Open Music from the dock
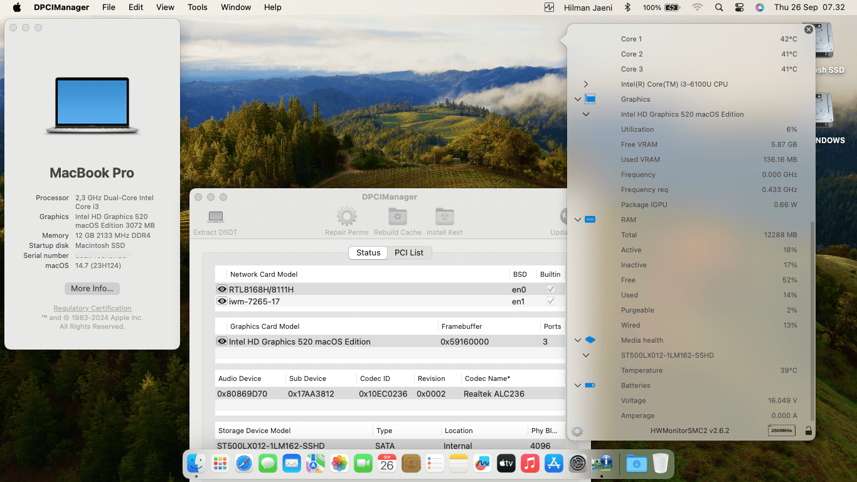This screenshot has height=482, width=857. point(530,464)
